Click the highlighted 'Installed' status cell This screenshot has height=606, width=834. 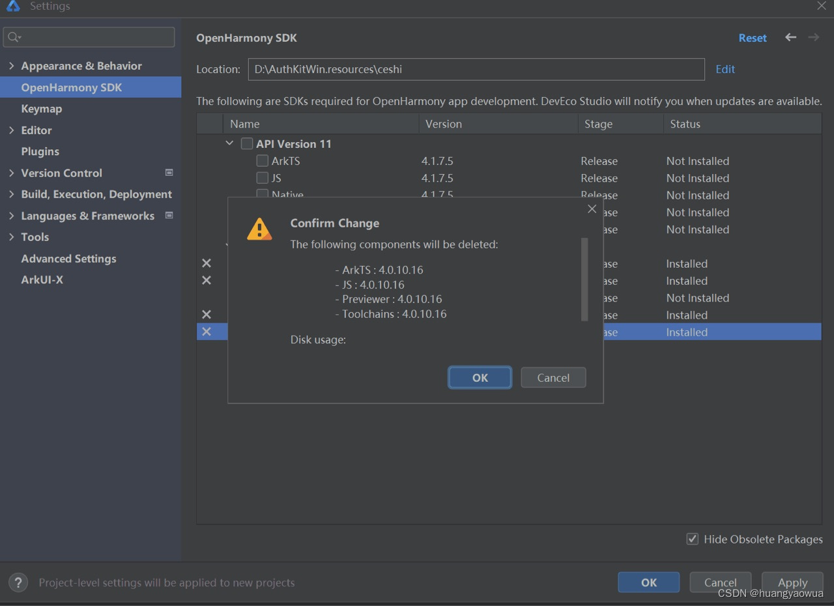click(x=687, y=332)
